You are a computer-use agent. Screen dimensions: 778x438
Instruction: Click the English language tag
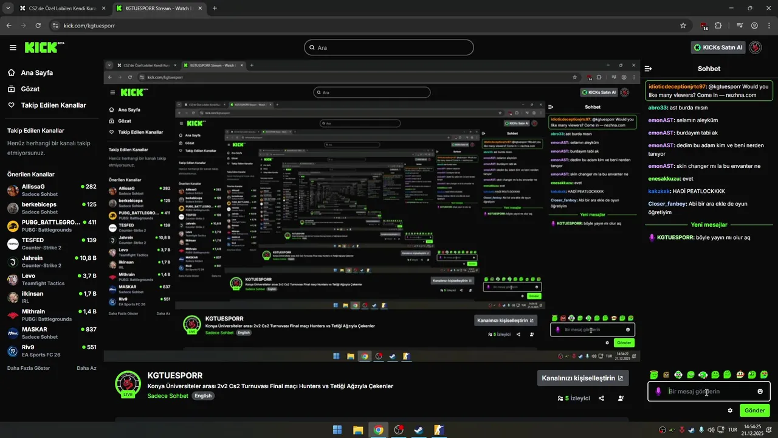pos(203,396)
